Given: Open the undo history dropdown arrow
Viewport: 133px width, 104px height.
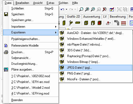Looking at the screenshot, I should [67, 9].
